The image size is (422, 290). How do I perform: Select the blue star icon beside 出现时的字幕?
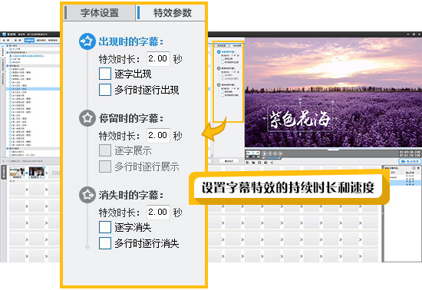[x=87, y=41]
